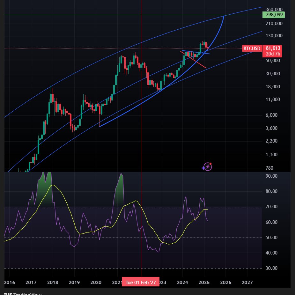
Task: Click the 50,000 price scale value
Action: coord(273,60)
